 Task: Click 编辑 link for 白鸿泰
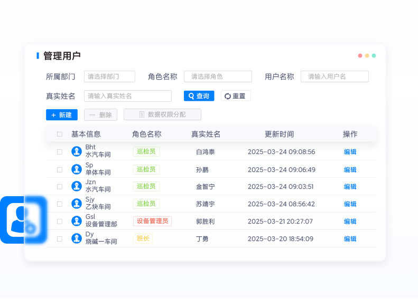tap(350, 152)
